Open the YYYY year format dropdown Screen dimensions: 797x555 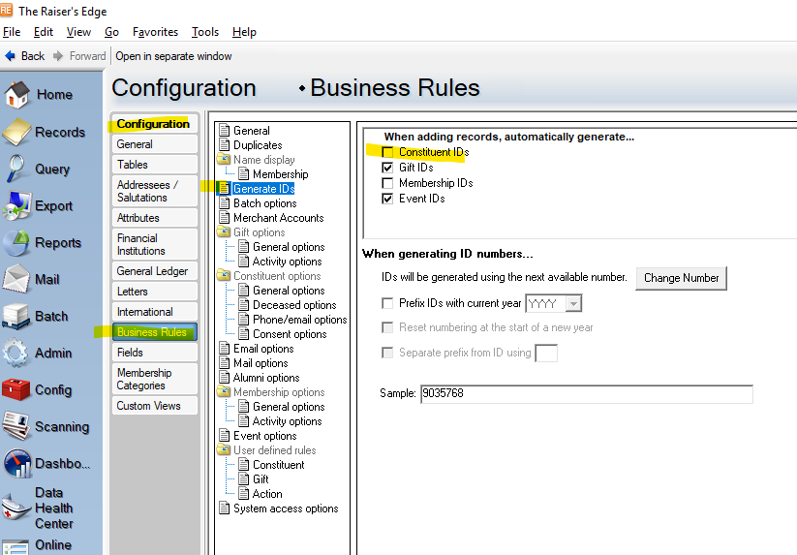click(x=573, y=303)
